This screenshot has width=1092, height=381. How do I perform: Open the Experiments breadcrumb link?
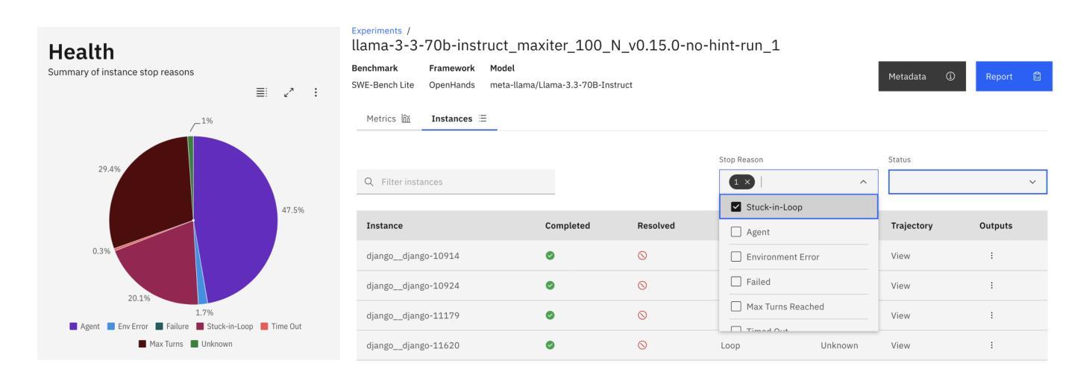click(x=376, y=31)
